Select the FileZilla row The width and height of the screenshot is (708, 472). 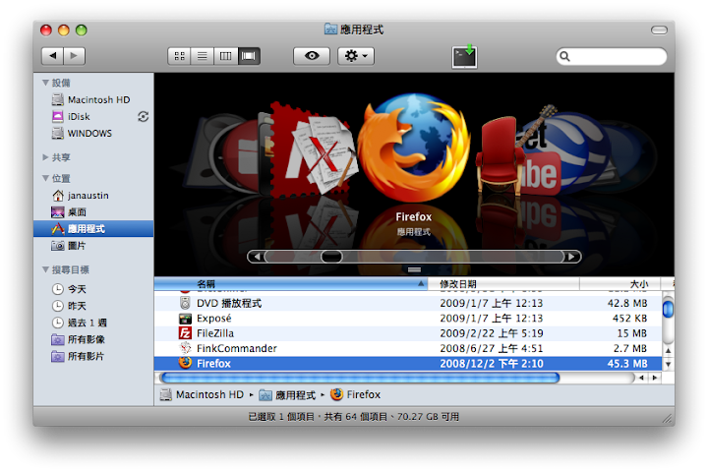click(408, 333)
